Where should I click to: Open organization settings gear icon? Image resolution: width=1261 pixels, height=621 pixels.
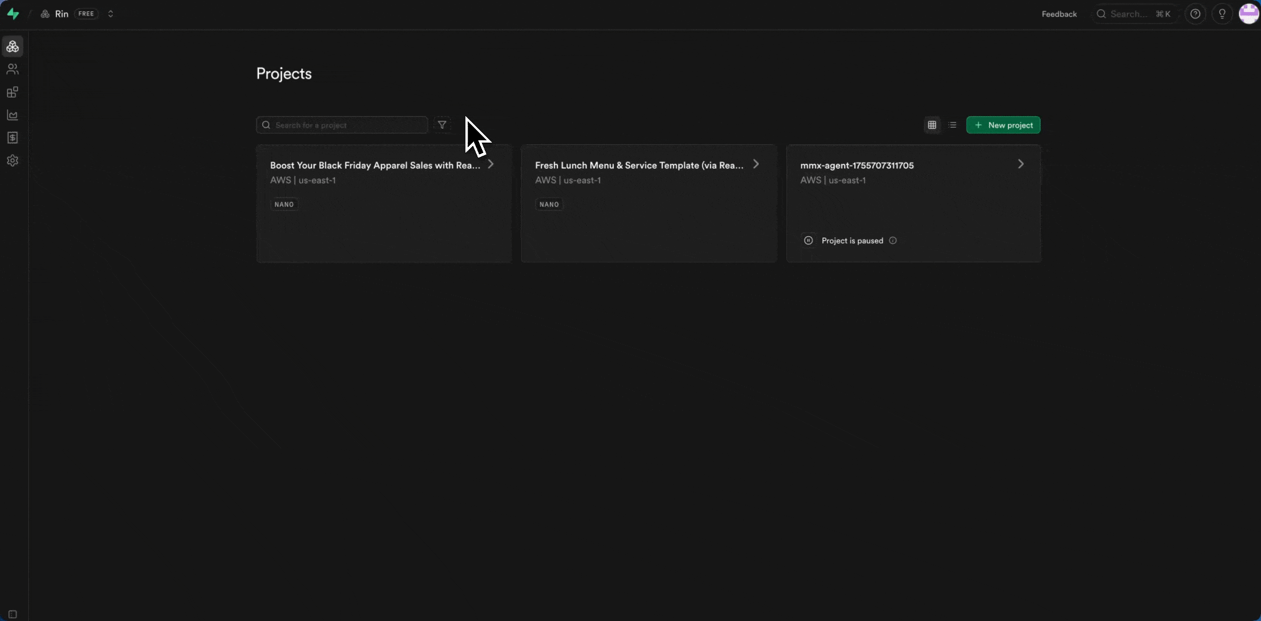point(13,160)
